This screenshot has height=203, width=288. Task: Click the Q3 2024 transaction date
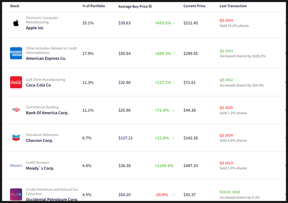click(x=226, y=20)
